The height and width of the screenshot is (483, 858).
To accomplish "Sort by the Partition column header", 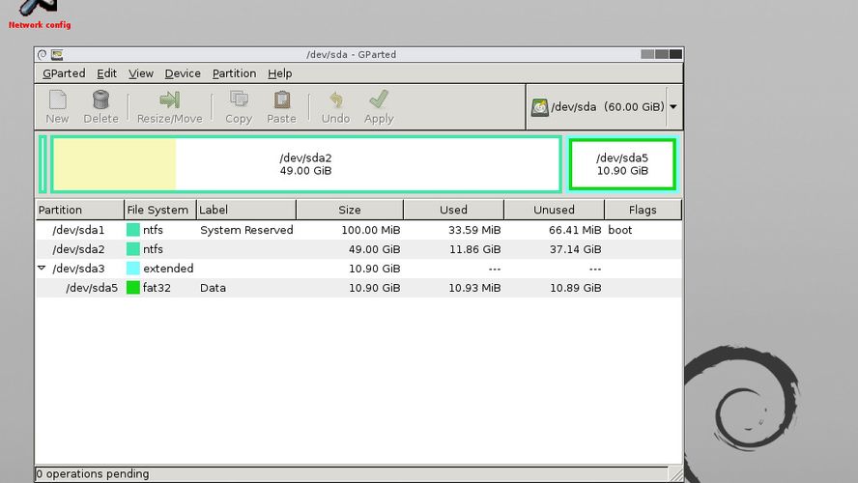I will [x=80, y=210].
